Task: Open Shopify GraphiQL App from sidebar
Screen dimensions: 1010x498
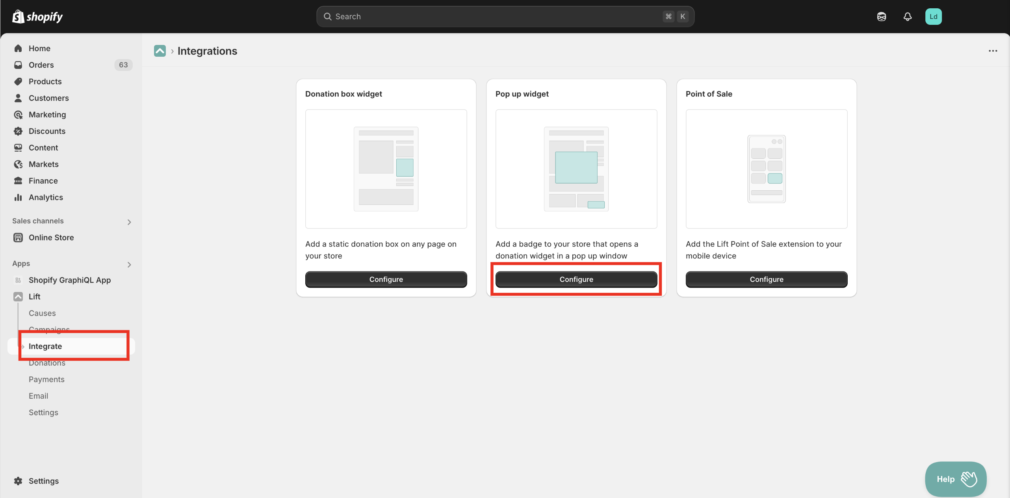Action: pos(69,280)
